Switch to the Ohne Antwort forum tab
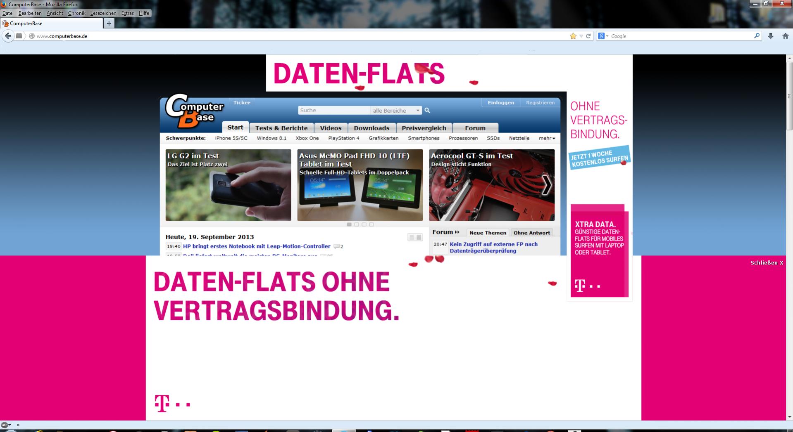Image resolution: width=793 pixels, height=432 pixels. pyautogui.click(x=532, y=233)
